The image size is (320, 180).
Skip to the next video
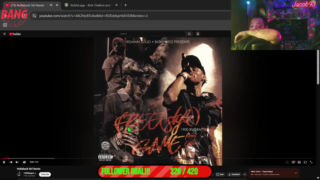tap(17, 162)
